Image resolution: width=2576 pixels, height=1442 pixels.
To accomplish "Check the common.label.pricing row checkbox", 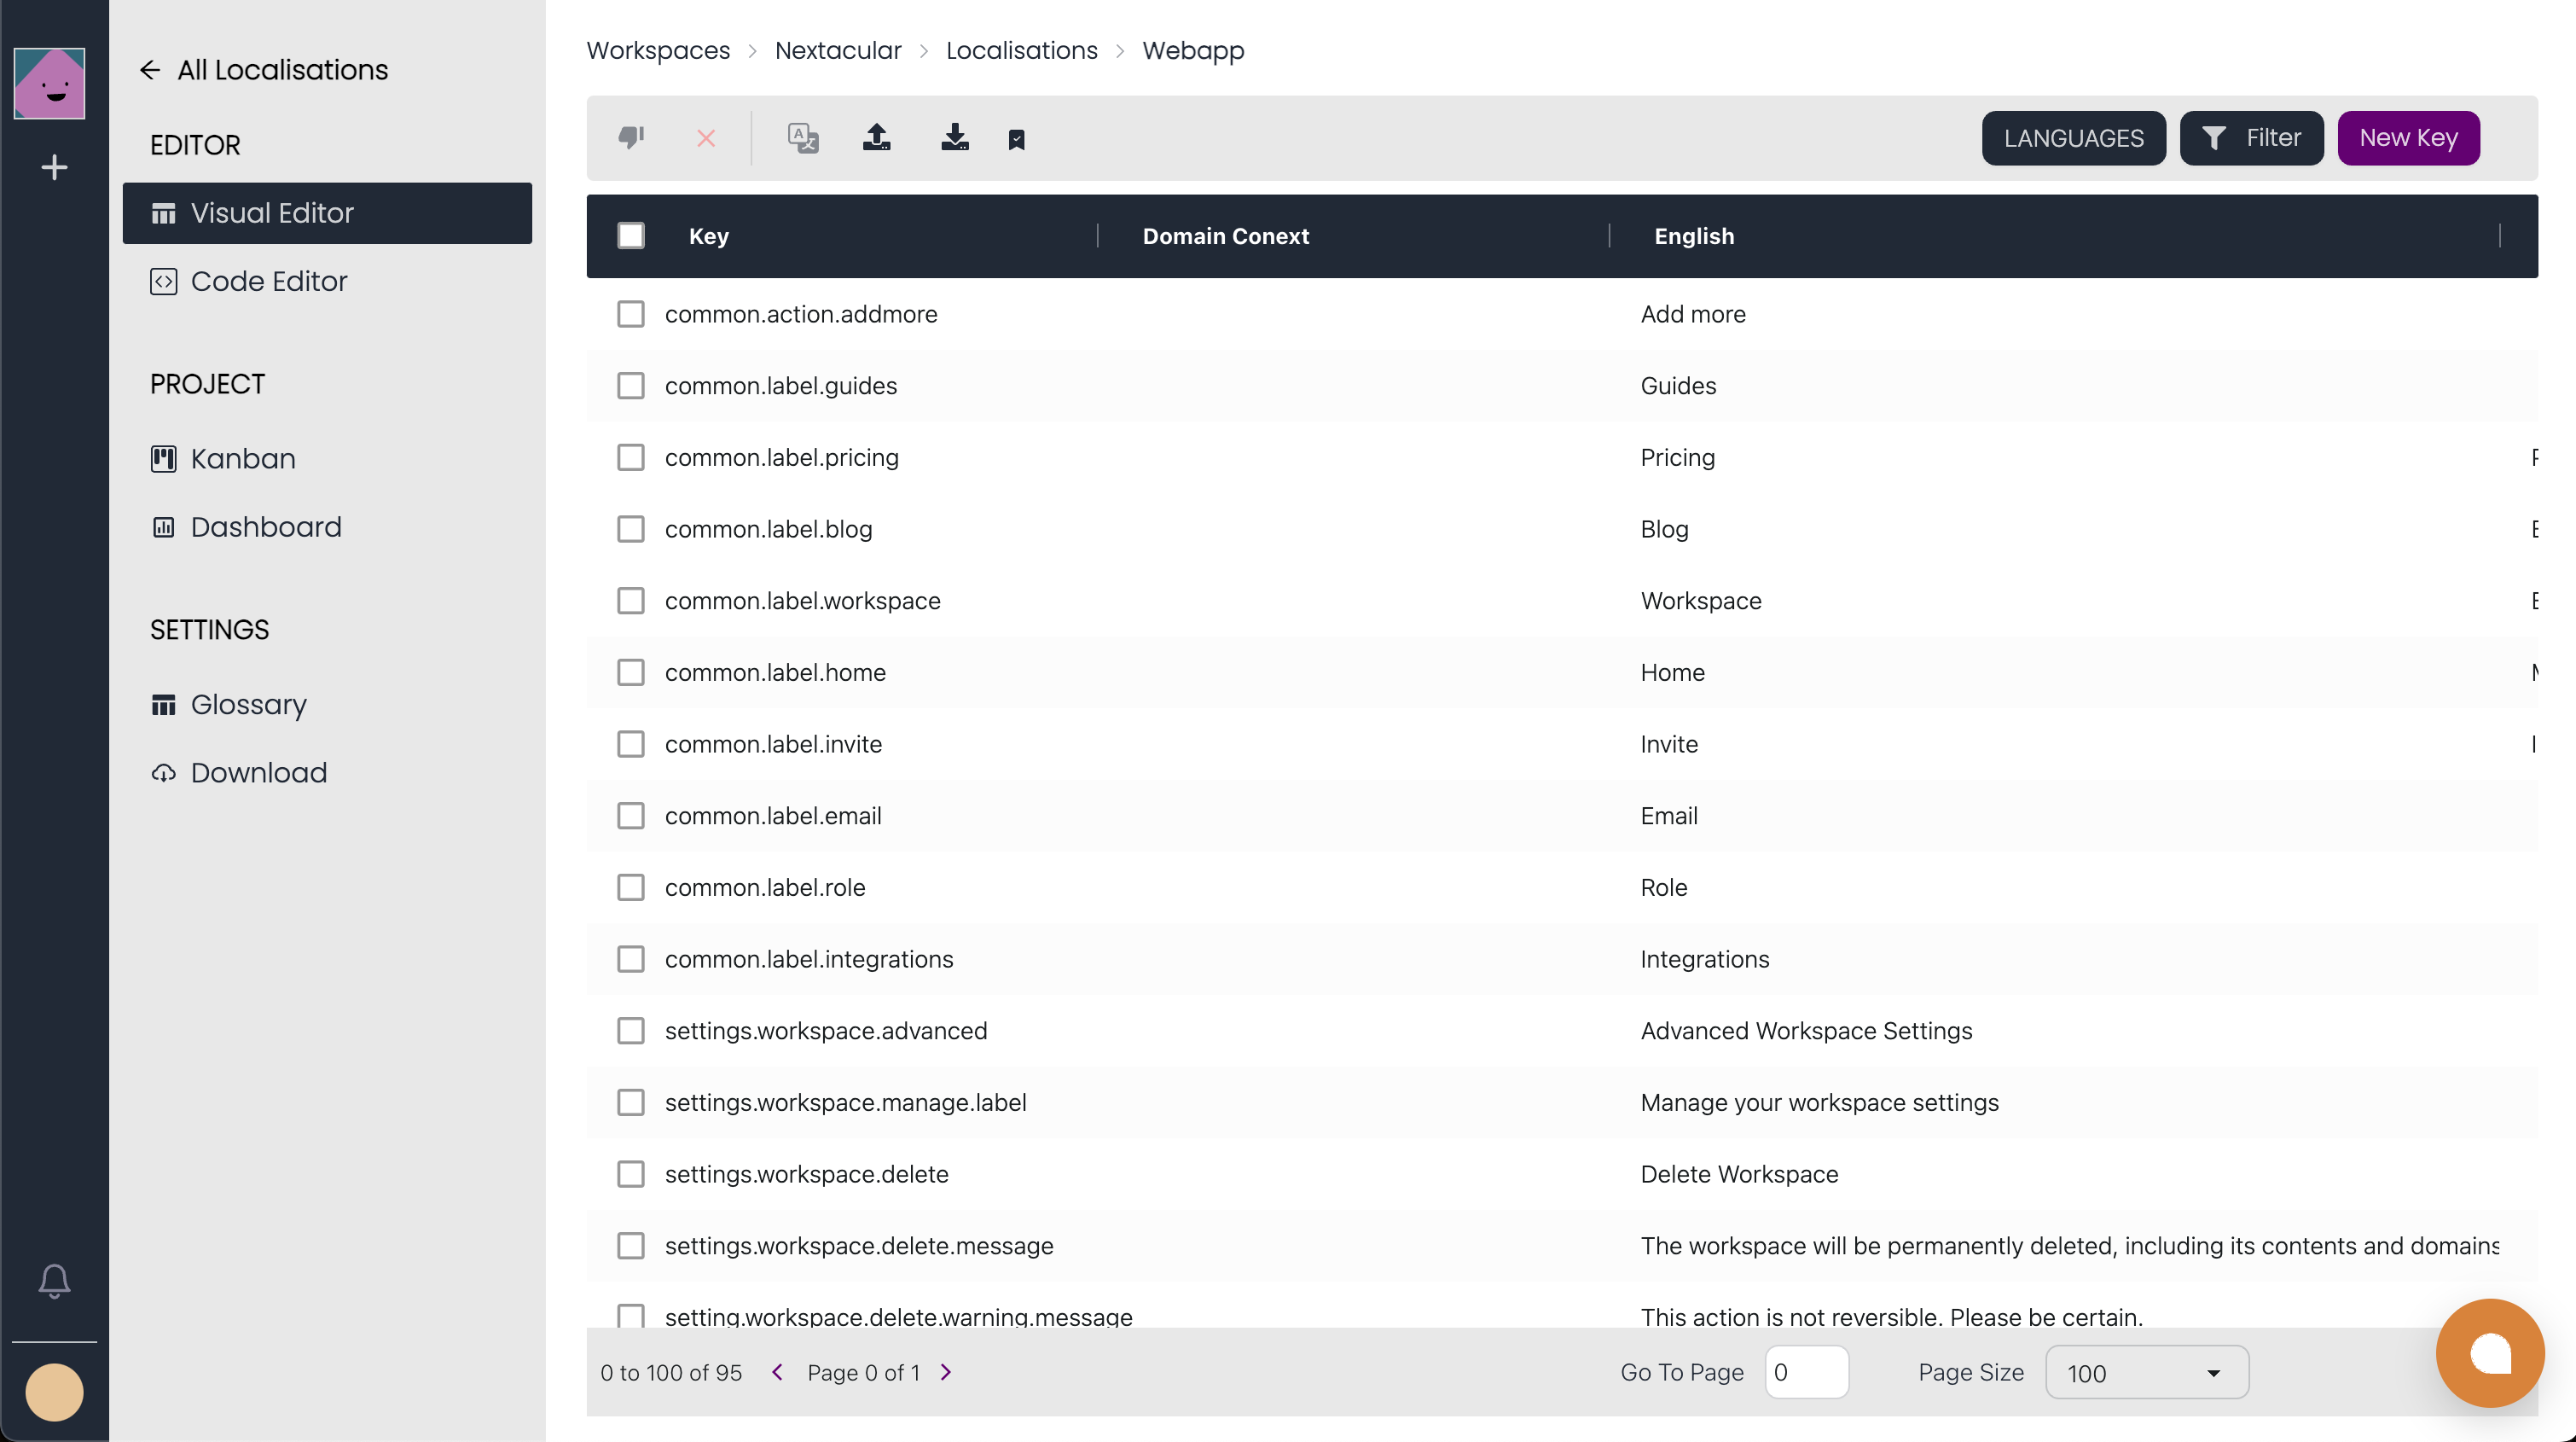I will (x=631, y=457).
